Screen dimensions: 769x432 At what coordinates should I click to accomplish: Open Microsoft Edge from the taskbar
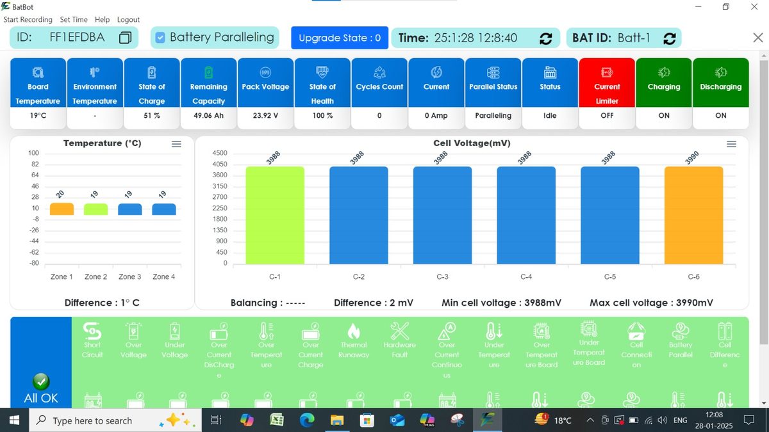click(x=307, y=420)
